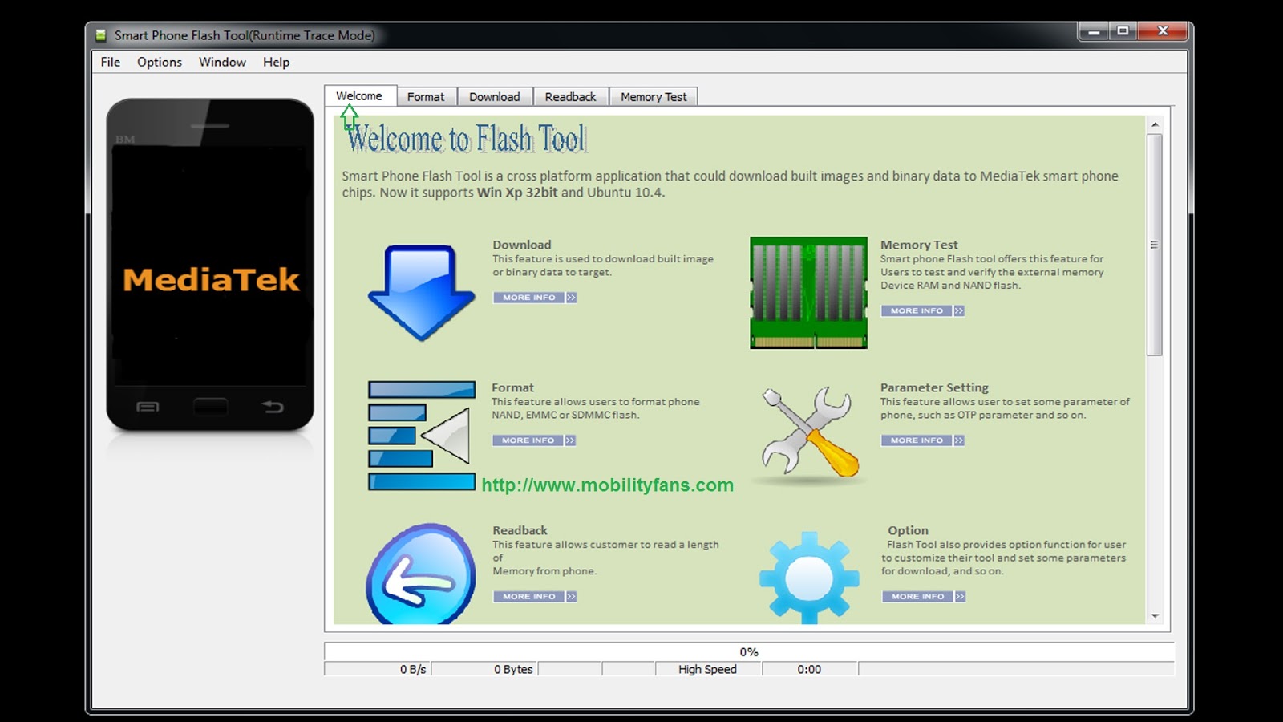Click the round blue Readback arrow icon
1283x722 pixels.
(421, 574)
